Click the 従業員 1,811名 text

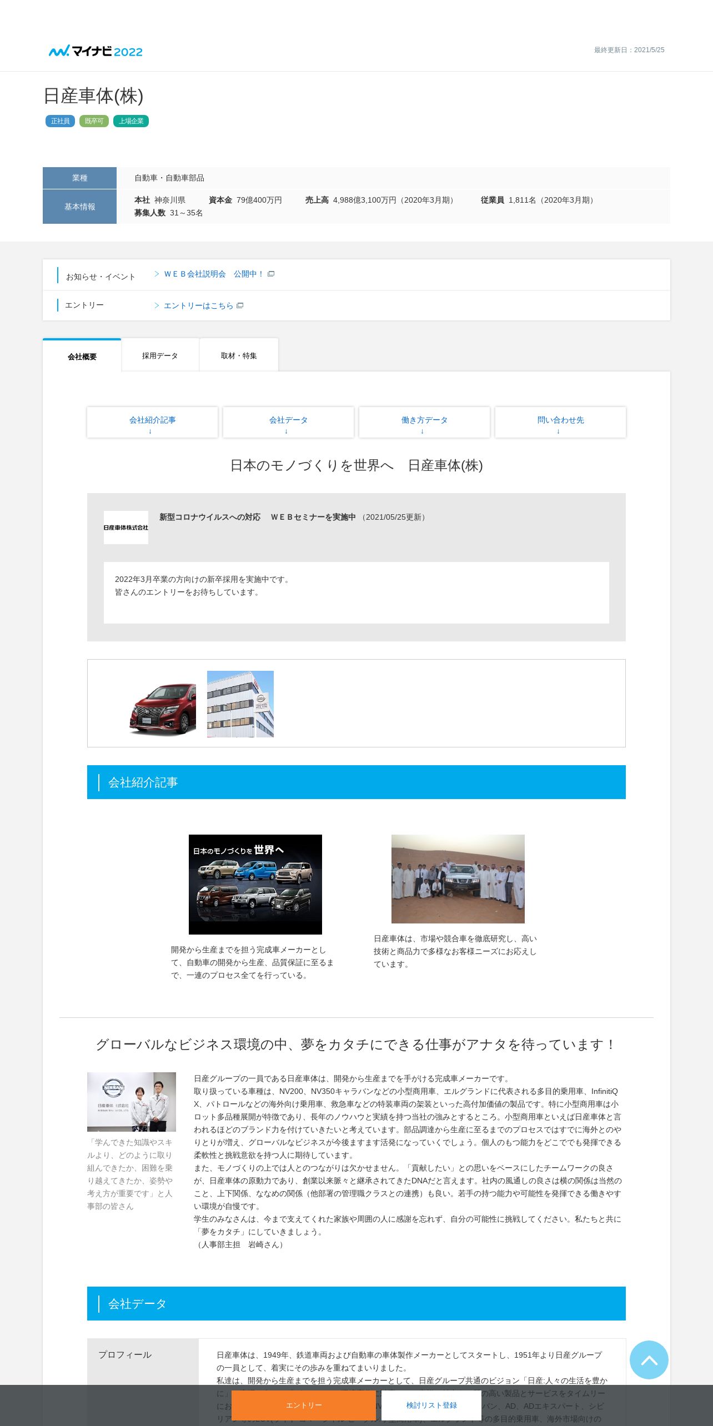539,200
